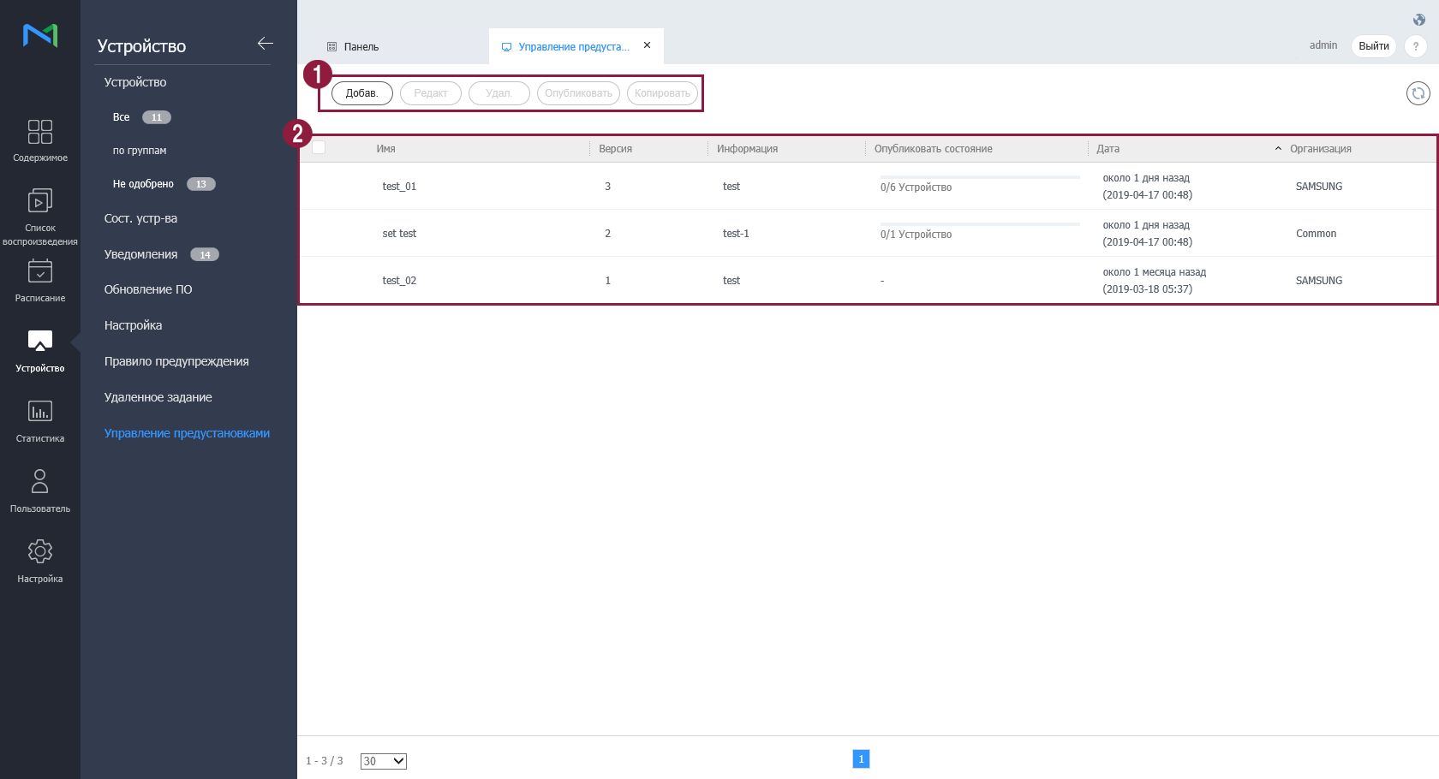The width and height of the screenshot is (1439, 779).
Task: Sort by the Дата column header
Action: tap(1108, 149)
